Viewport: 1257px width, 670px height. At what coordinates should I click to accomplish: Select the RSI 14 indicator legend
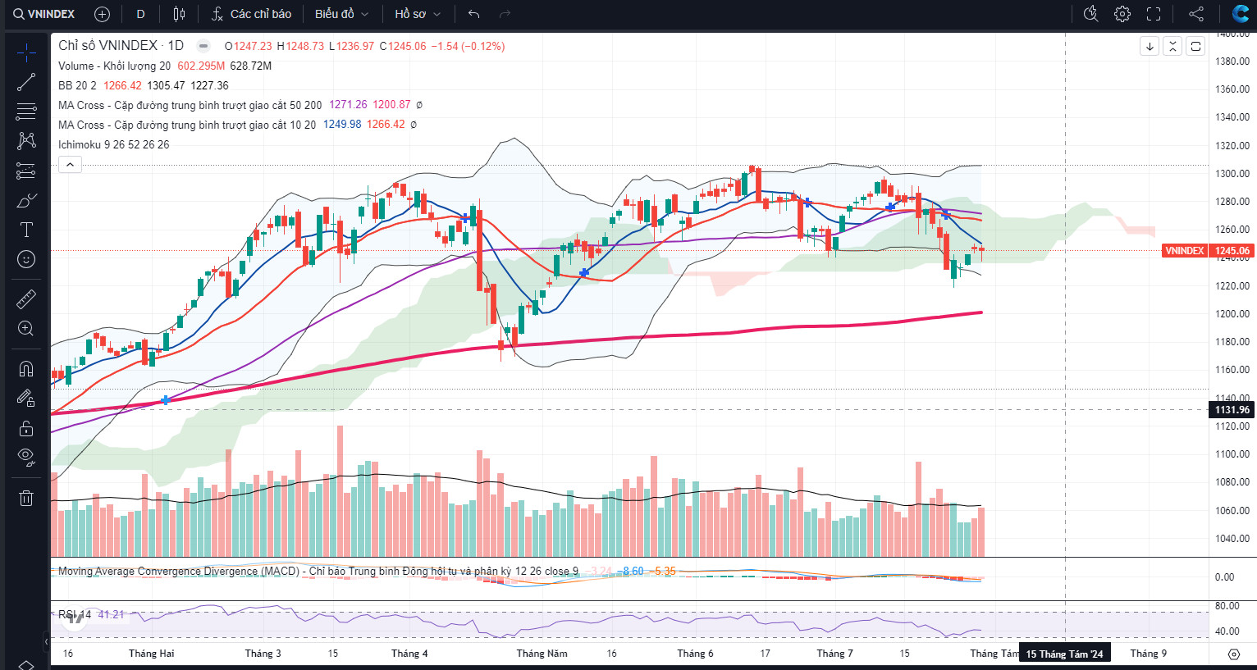pos(75,614)
